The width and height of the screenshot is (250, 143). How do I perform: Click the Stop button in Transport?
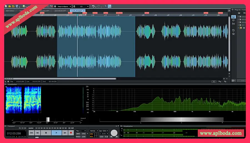46,133
